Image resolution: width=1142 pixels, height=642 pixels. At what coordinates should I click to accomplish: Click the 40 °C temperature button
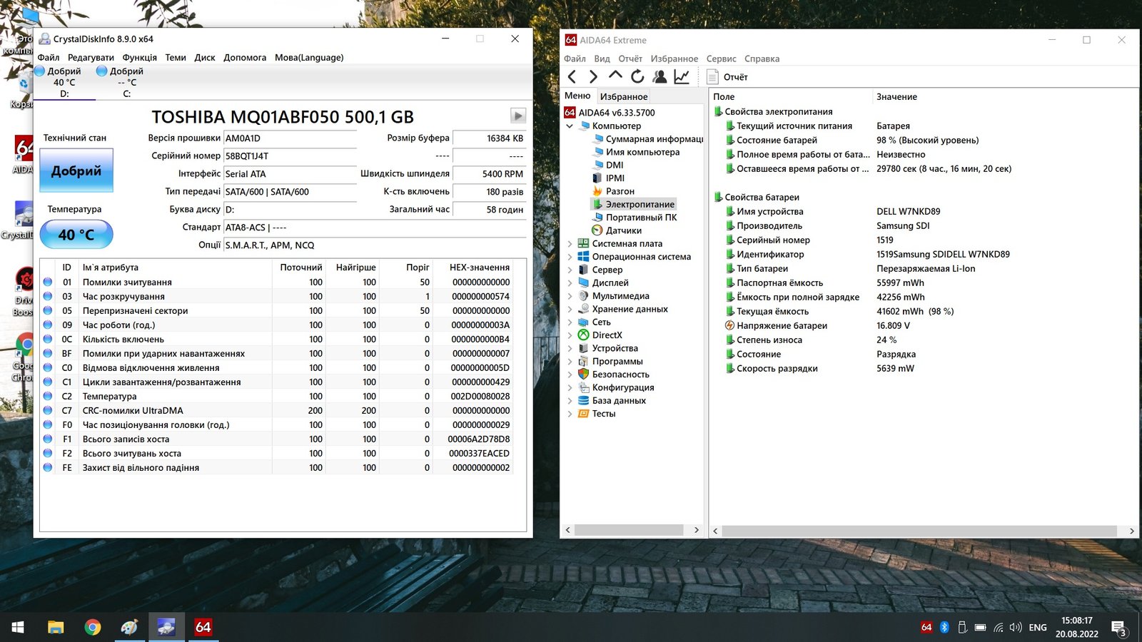coord(76,234)
